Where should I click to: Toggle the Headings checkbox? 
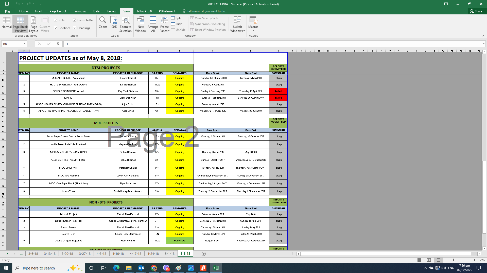tap(75, 28)
